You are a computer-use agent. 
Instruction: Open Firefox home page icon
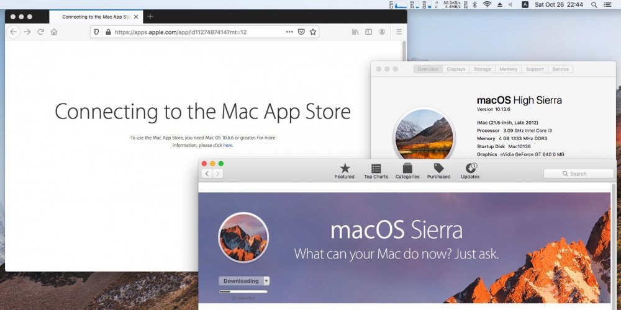54,32
